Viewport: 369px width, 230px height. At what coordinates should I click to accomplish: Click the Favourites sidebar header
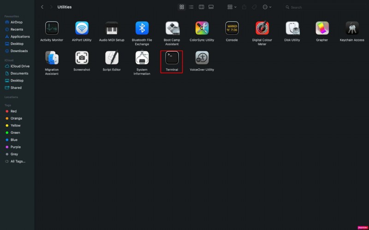click(x=12, y=17)
